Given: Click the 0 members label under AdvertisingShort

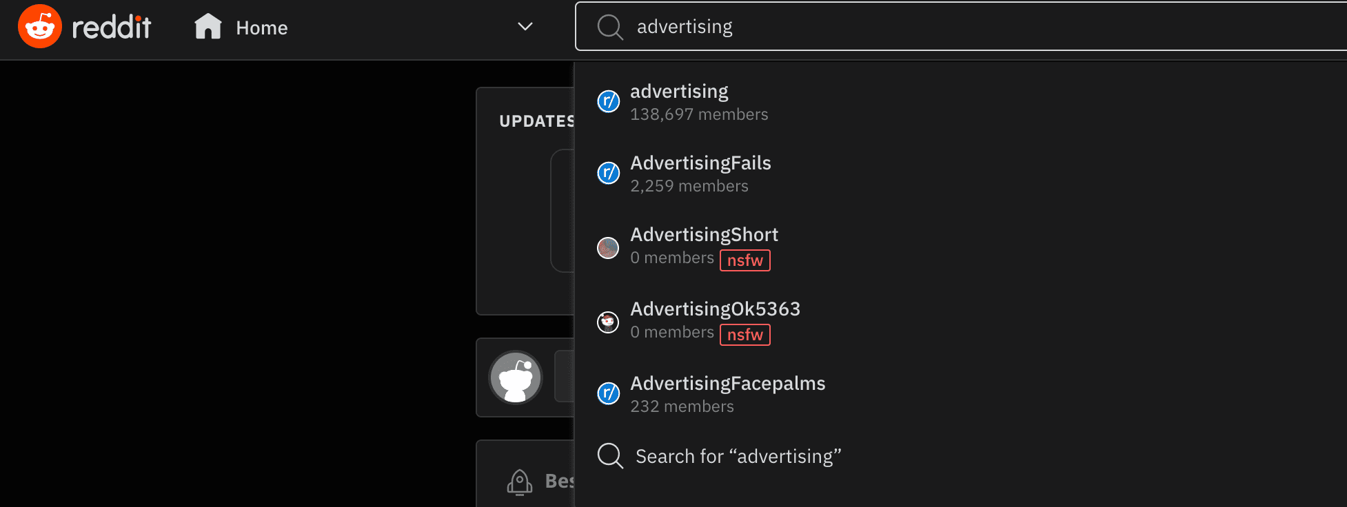Looking at the screenshot, I should pos(672,258).
